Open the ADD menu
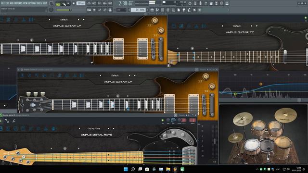Screen dimensions: 308x173 (12, 3)
